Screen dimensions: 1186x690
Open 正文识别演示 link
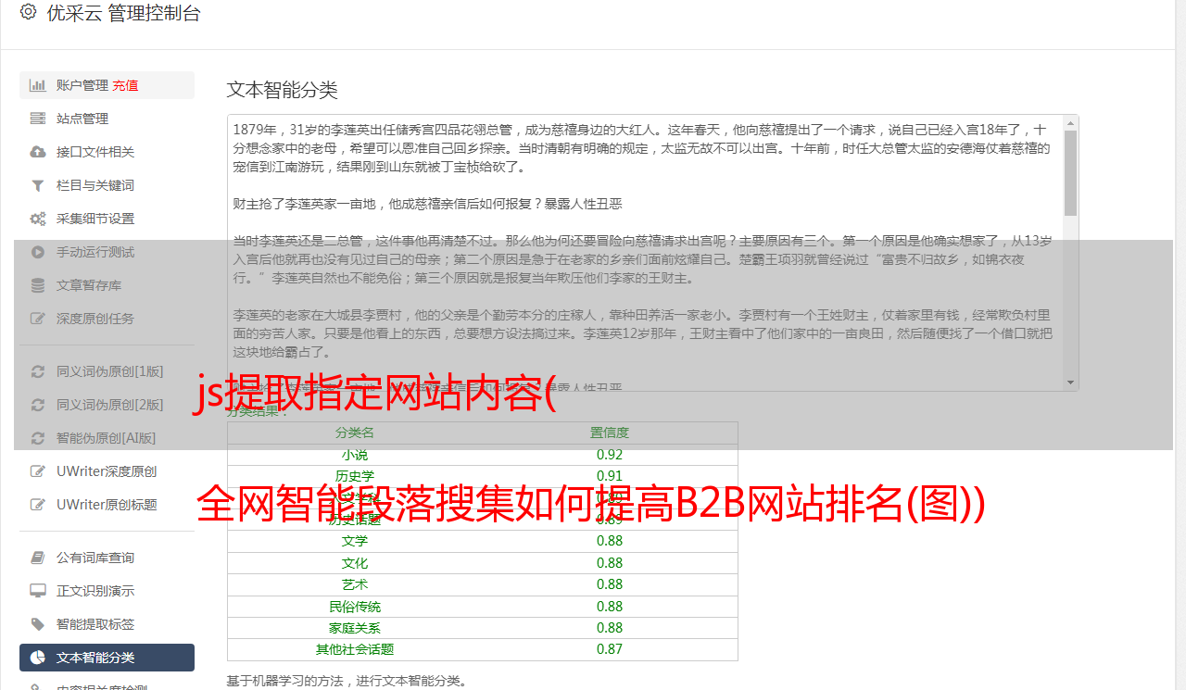[95, 591]
